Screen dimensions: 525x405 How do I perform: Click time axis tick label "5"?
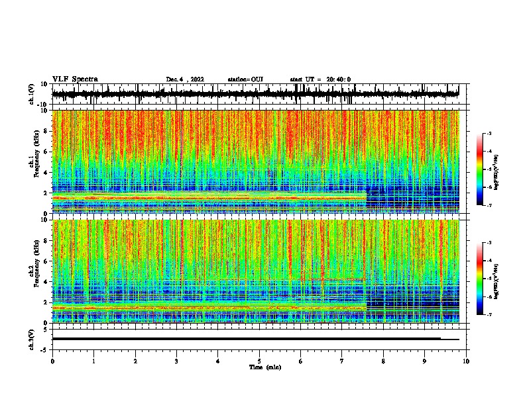(x=259, y=361)
